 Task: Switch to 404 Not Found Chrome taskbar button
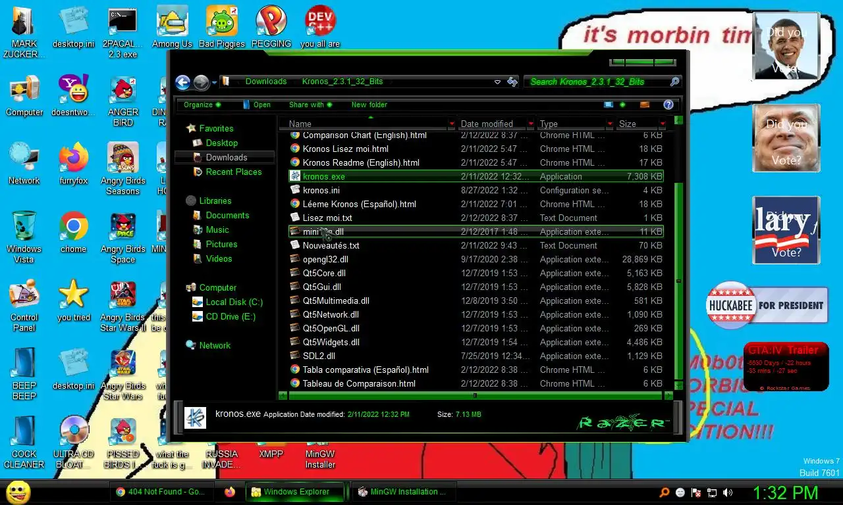[162, 491]
